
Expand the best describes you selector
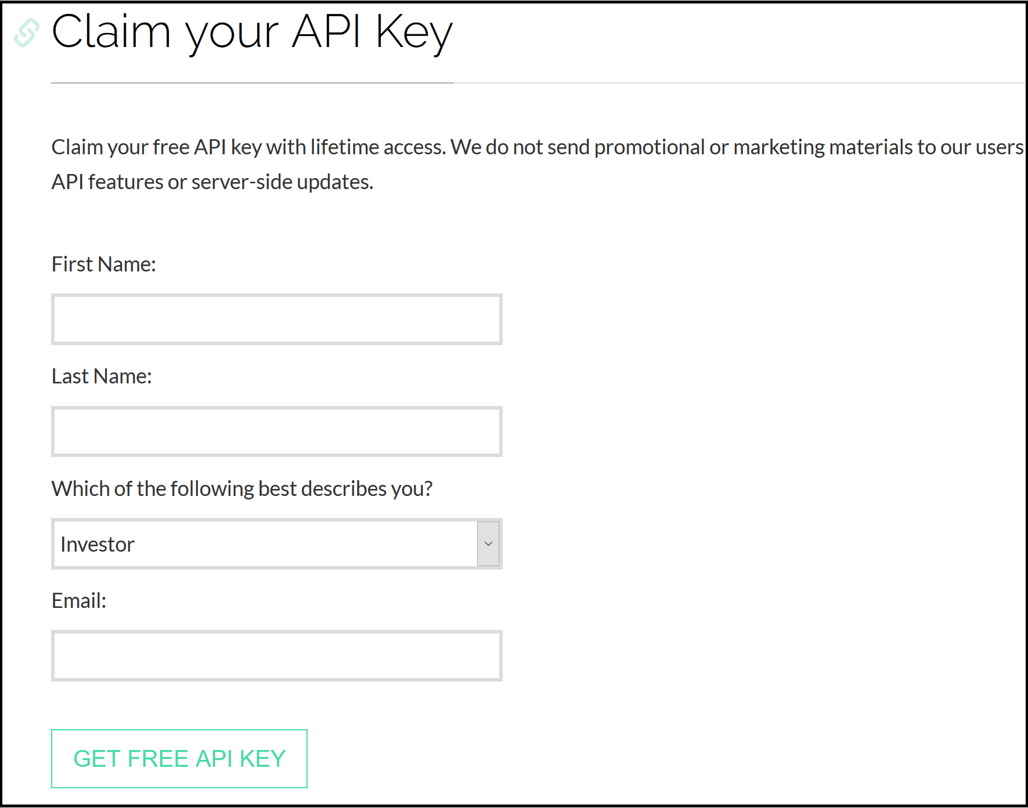click(277, 544)
